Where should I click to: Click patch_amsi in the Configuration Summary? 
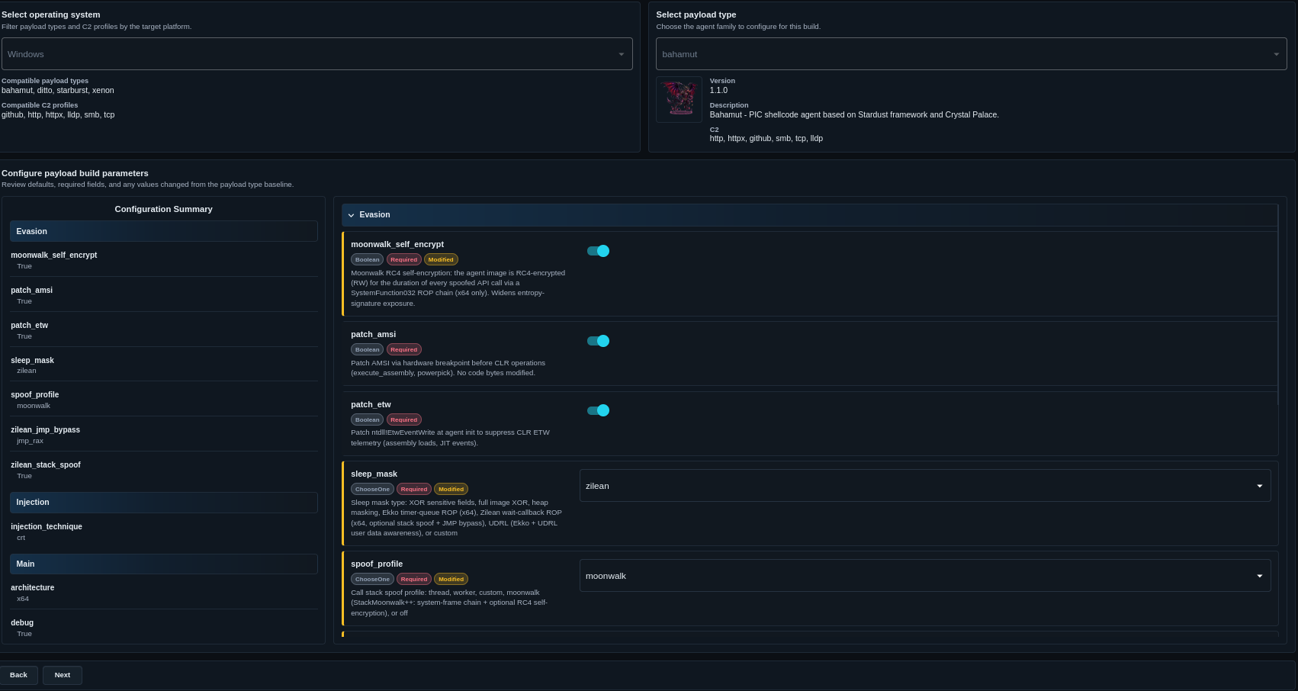pos(32,290)
